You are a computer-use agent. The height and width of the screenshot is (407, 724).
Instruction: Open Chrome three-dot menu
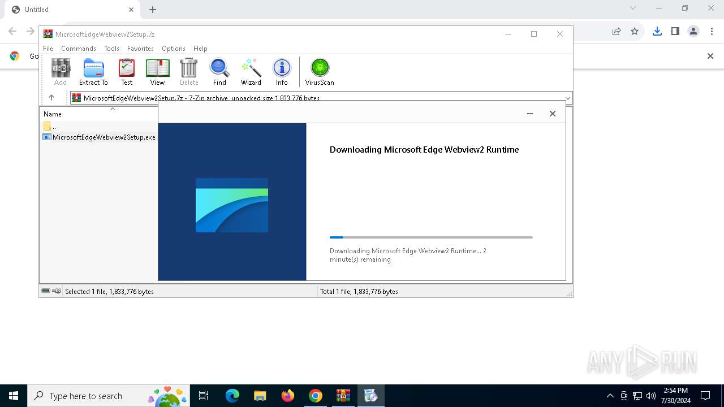click(x=712, y=31)
